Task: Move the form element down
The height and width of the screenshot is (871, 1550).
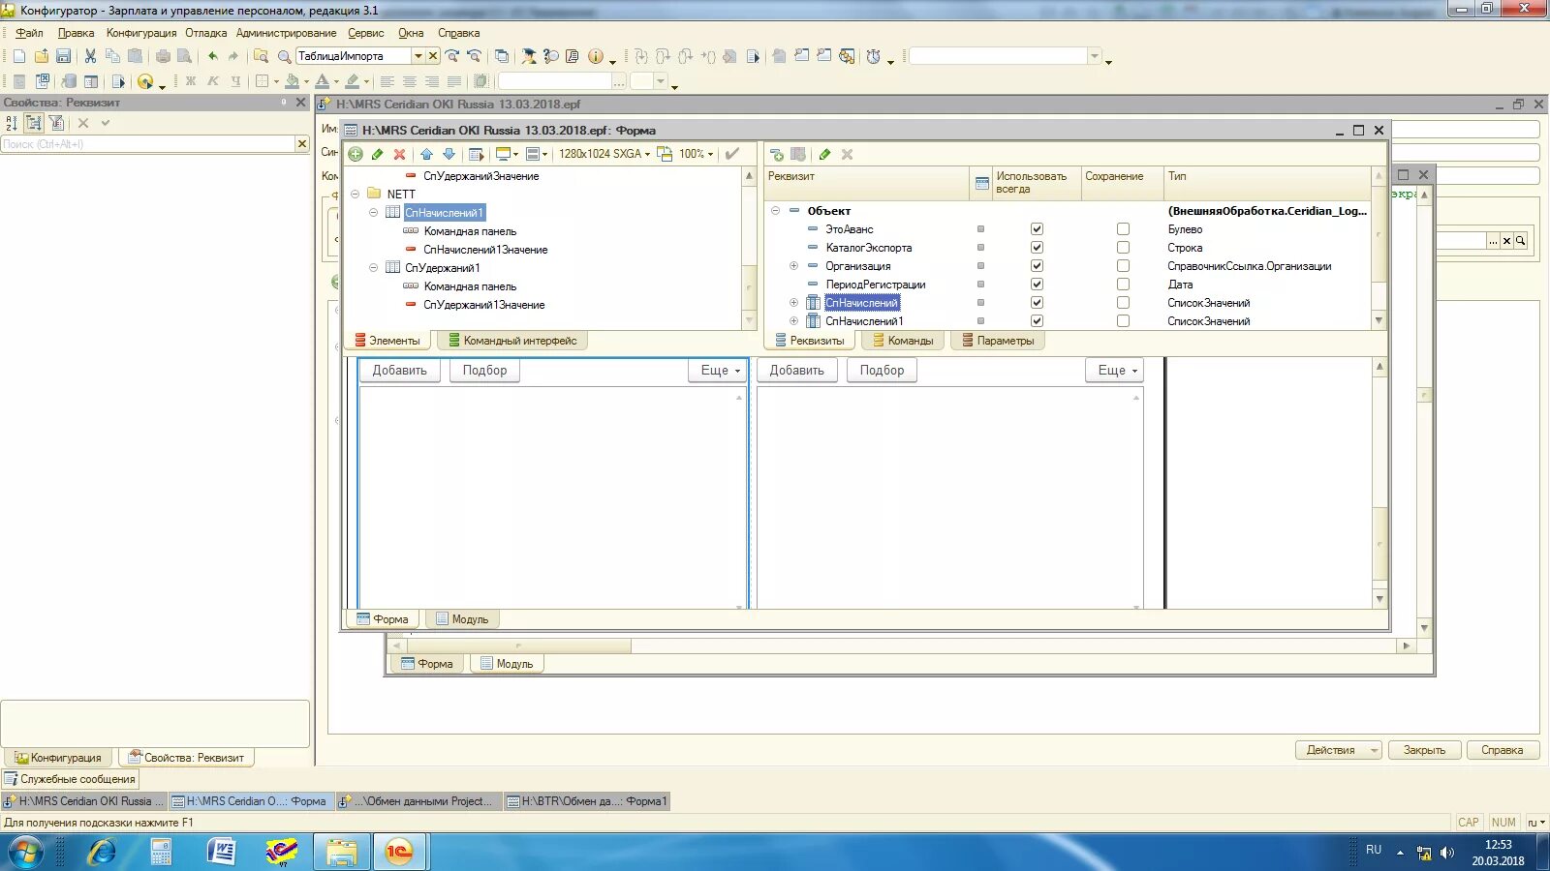Action: (x=449, y=154)
